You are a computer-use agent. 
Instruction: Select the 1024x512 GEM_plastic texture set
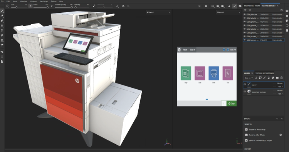coord(264,22)
